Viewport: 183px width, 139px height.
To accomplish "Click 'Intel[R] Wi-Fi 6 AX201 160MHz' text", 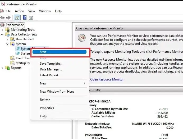I will point(153,124).
